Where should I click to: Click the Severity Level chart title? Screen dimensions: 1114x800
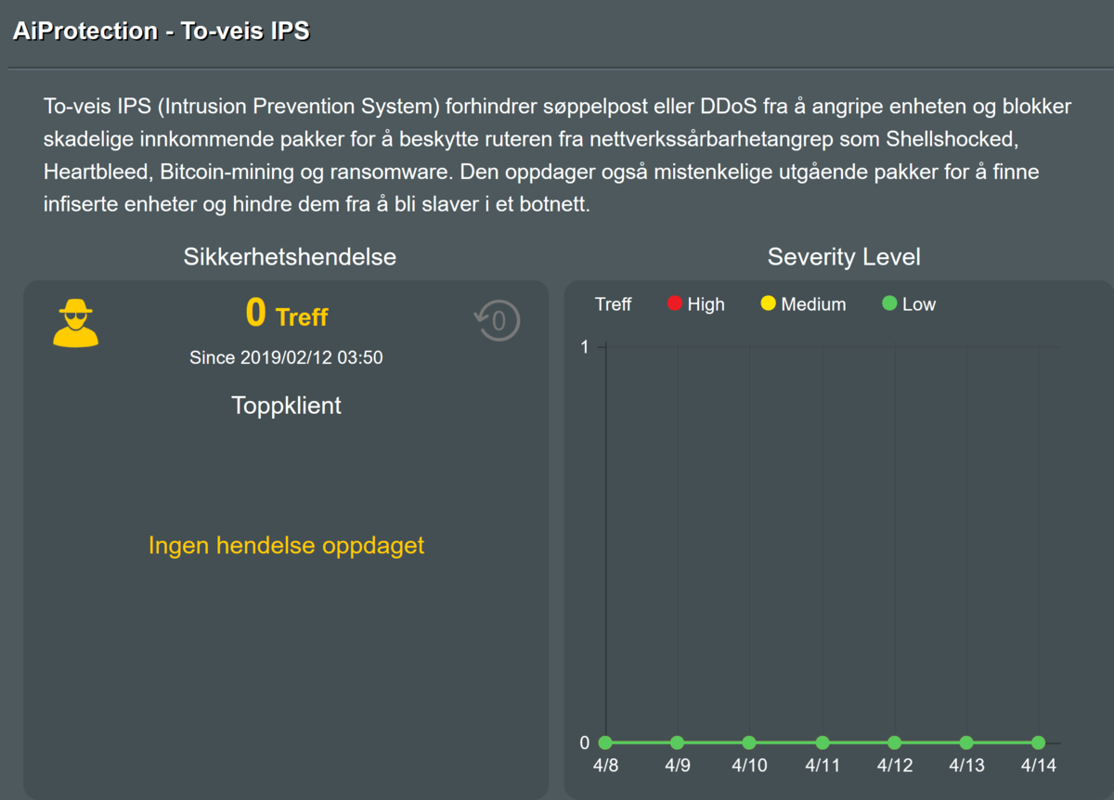(844, 257)
